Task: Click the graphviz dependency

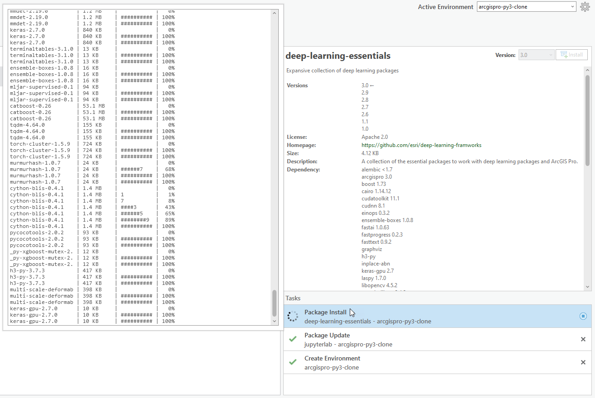Action: pos(371,249)
